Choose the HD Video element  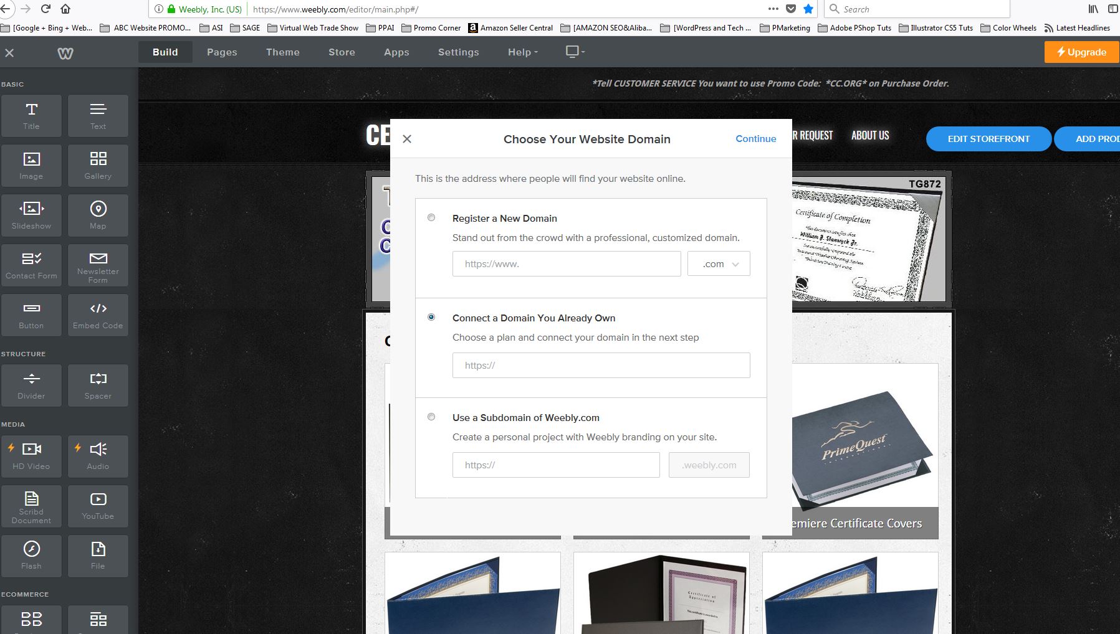[31, 456]
